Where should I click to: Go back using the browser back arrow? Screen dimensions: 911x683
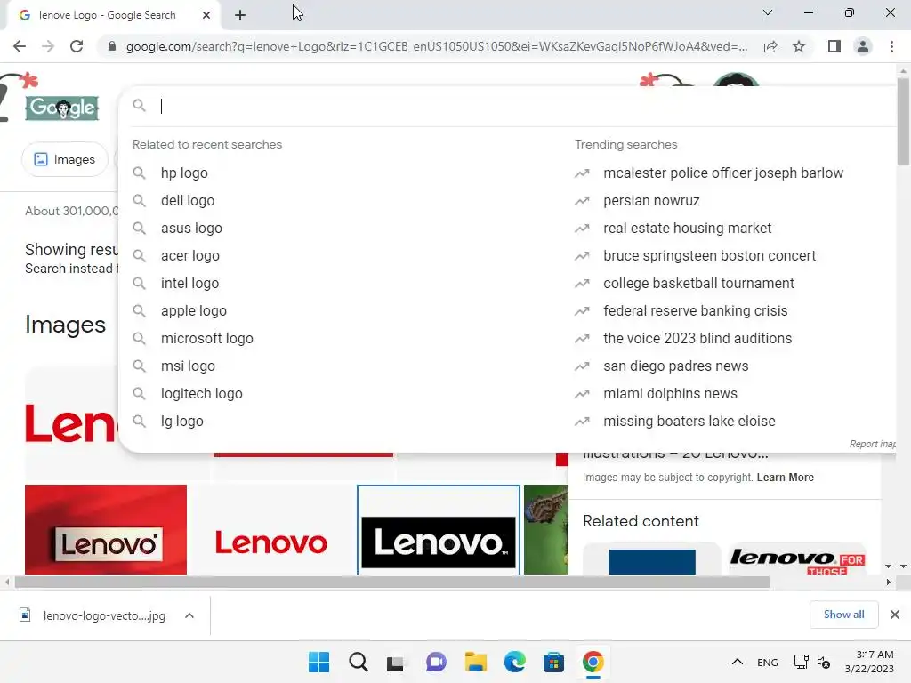[20, 46]
